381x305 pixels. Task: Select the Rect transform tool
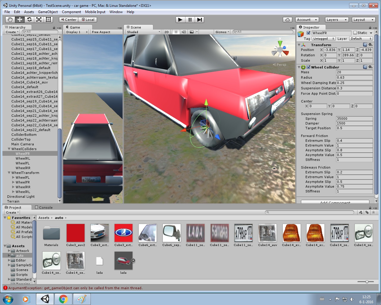(48, 20)
